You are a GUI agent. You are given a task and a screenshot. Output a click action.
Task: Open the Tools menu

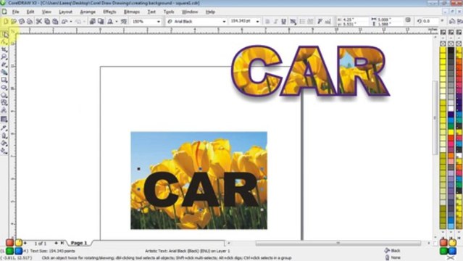169,12
